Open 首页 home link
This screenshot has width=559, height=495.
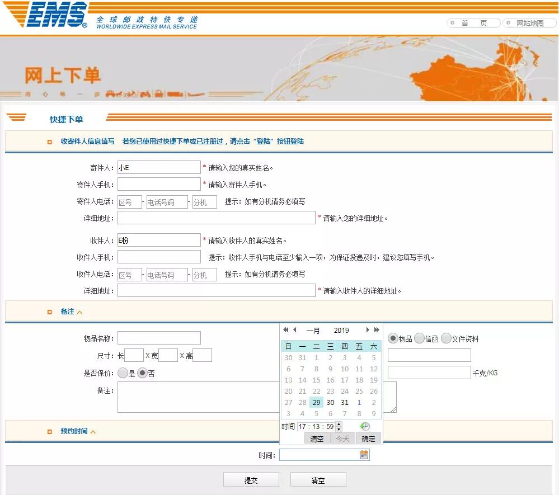pos(473,23)
